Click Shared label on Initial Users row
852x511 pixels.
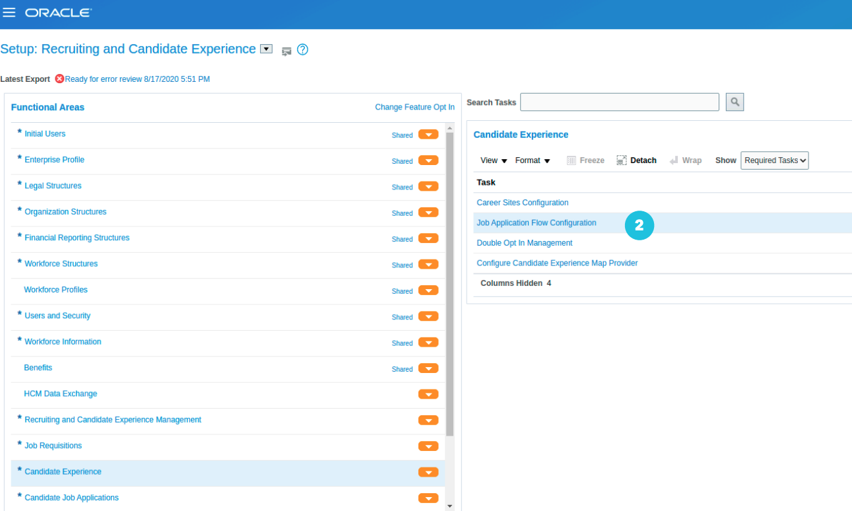pos(402,135)
